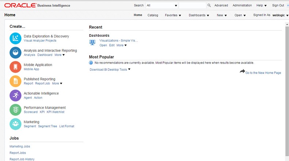Go to the Home menu item
The width and height of the screenshot is (289, 161).
138,15
